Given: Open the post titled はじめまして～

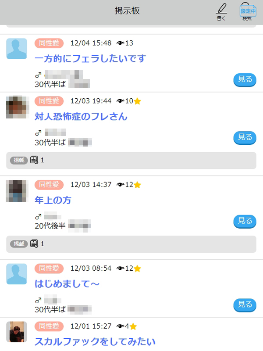Looking at the screenshot, I should [x=67, y=283].
